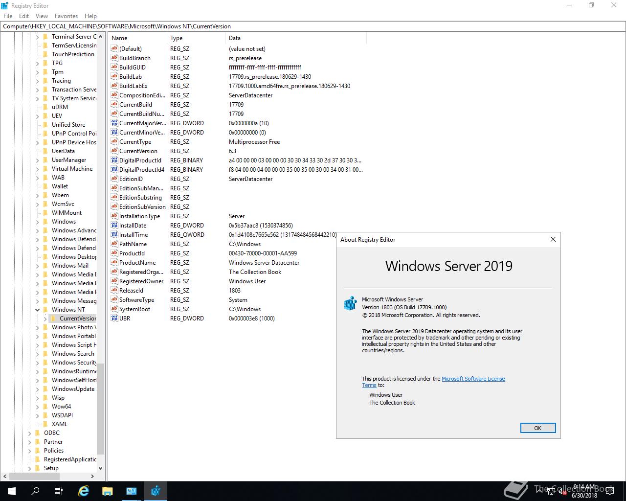Open Task View on taskbar
The width and height of the screenshot is (626, 501).
pyautogui.click(x=59, y=491)
